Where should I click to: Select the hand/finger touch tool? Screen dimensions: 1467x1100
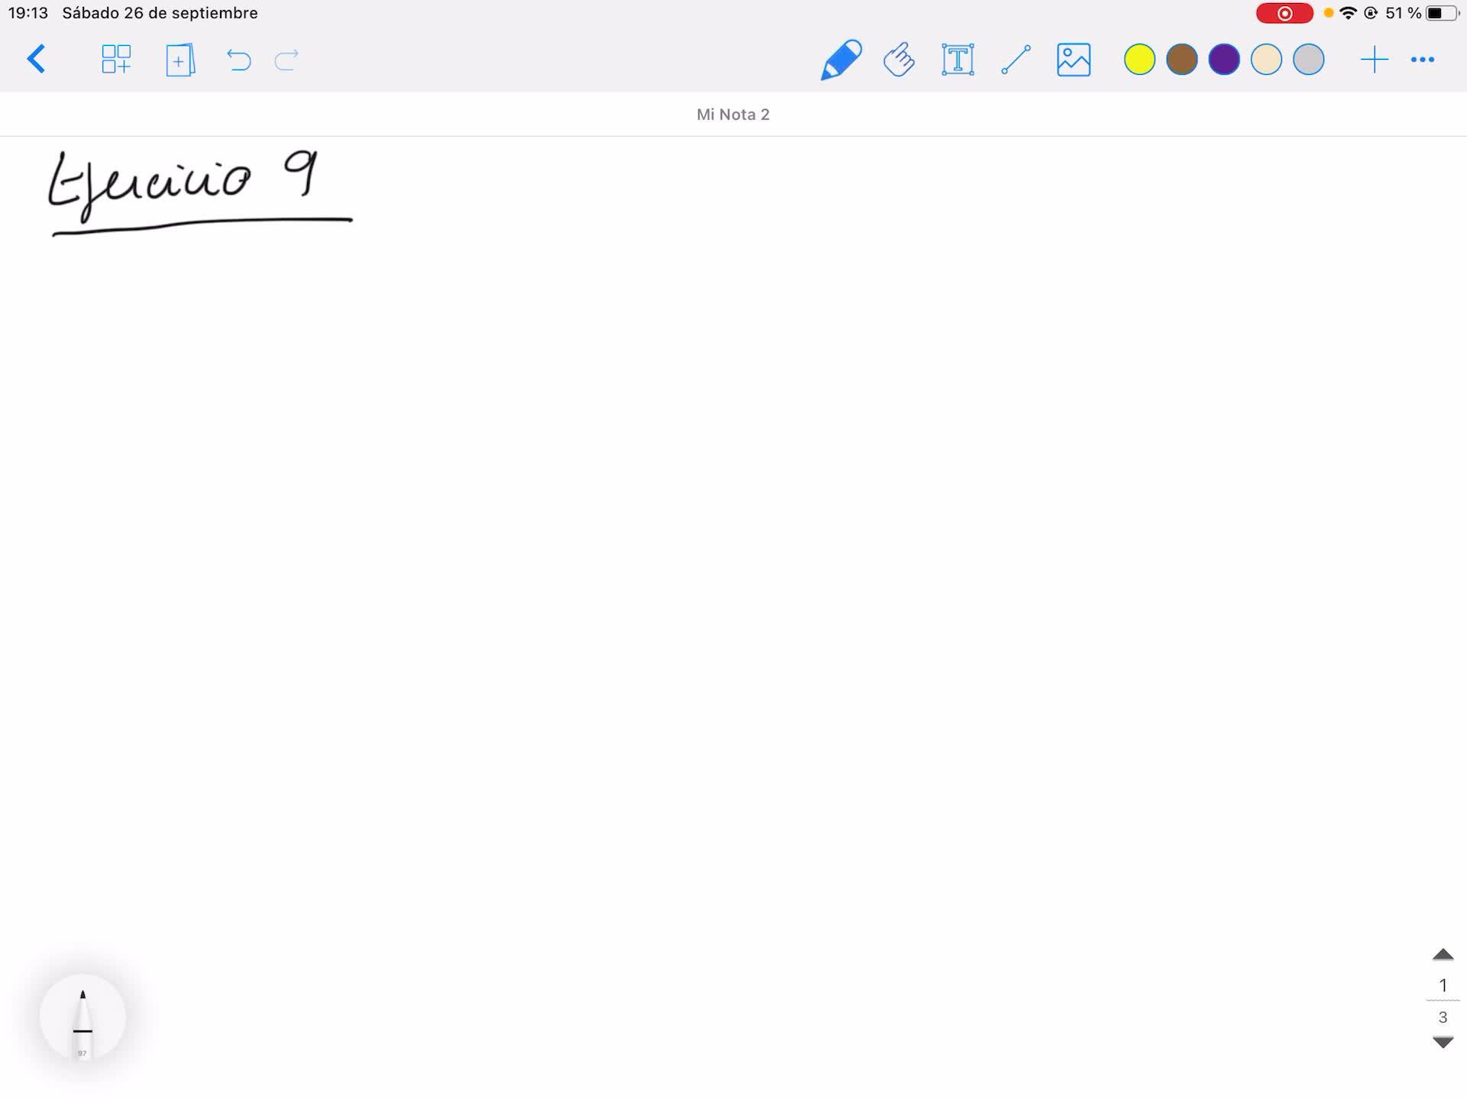899,60
